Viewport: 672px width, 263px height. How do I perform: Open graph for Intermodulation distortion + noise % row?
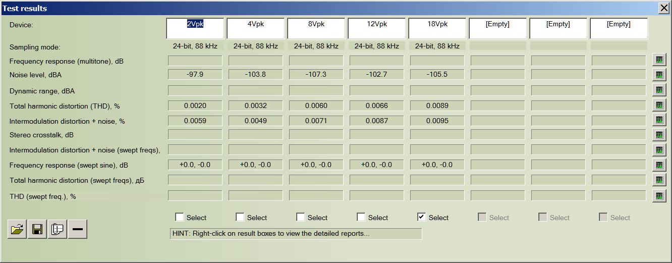click(658, 120)
